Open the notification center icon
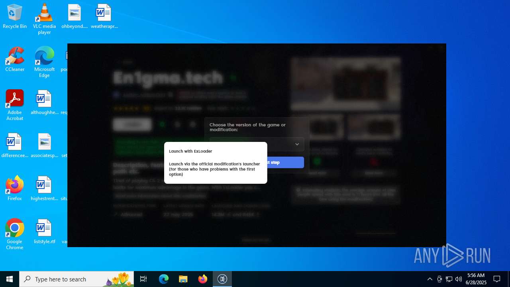The width and height of the screenshot is (510, 287). [497, 279]
